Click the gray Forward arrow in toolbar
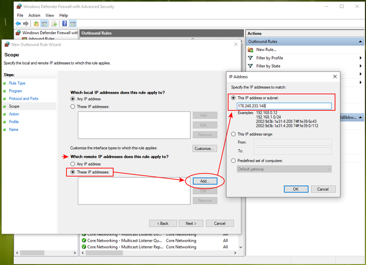The height and width of the screenshot is (265, 366). point(26,23)
